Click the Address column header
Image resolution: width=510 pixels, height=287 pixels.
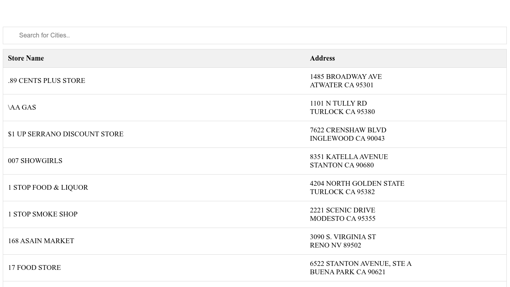[x=322, y=58]
